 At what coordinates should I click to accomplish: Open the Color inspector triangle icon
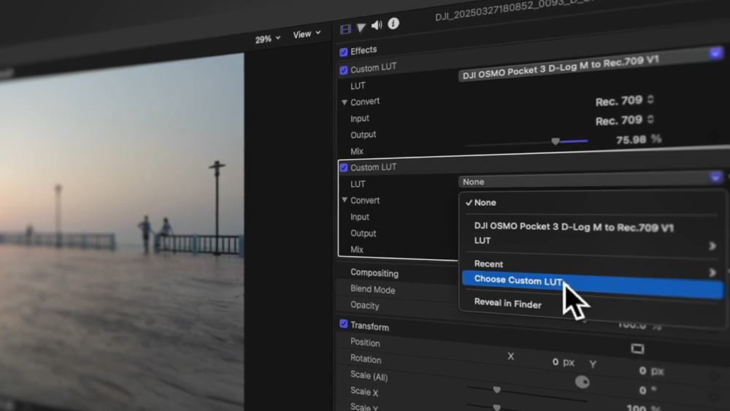point(361,28)
